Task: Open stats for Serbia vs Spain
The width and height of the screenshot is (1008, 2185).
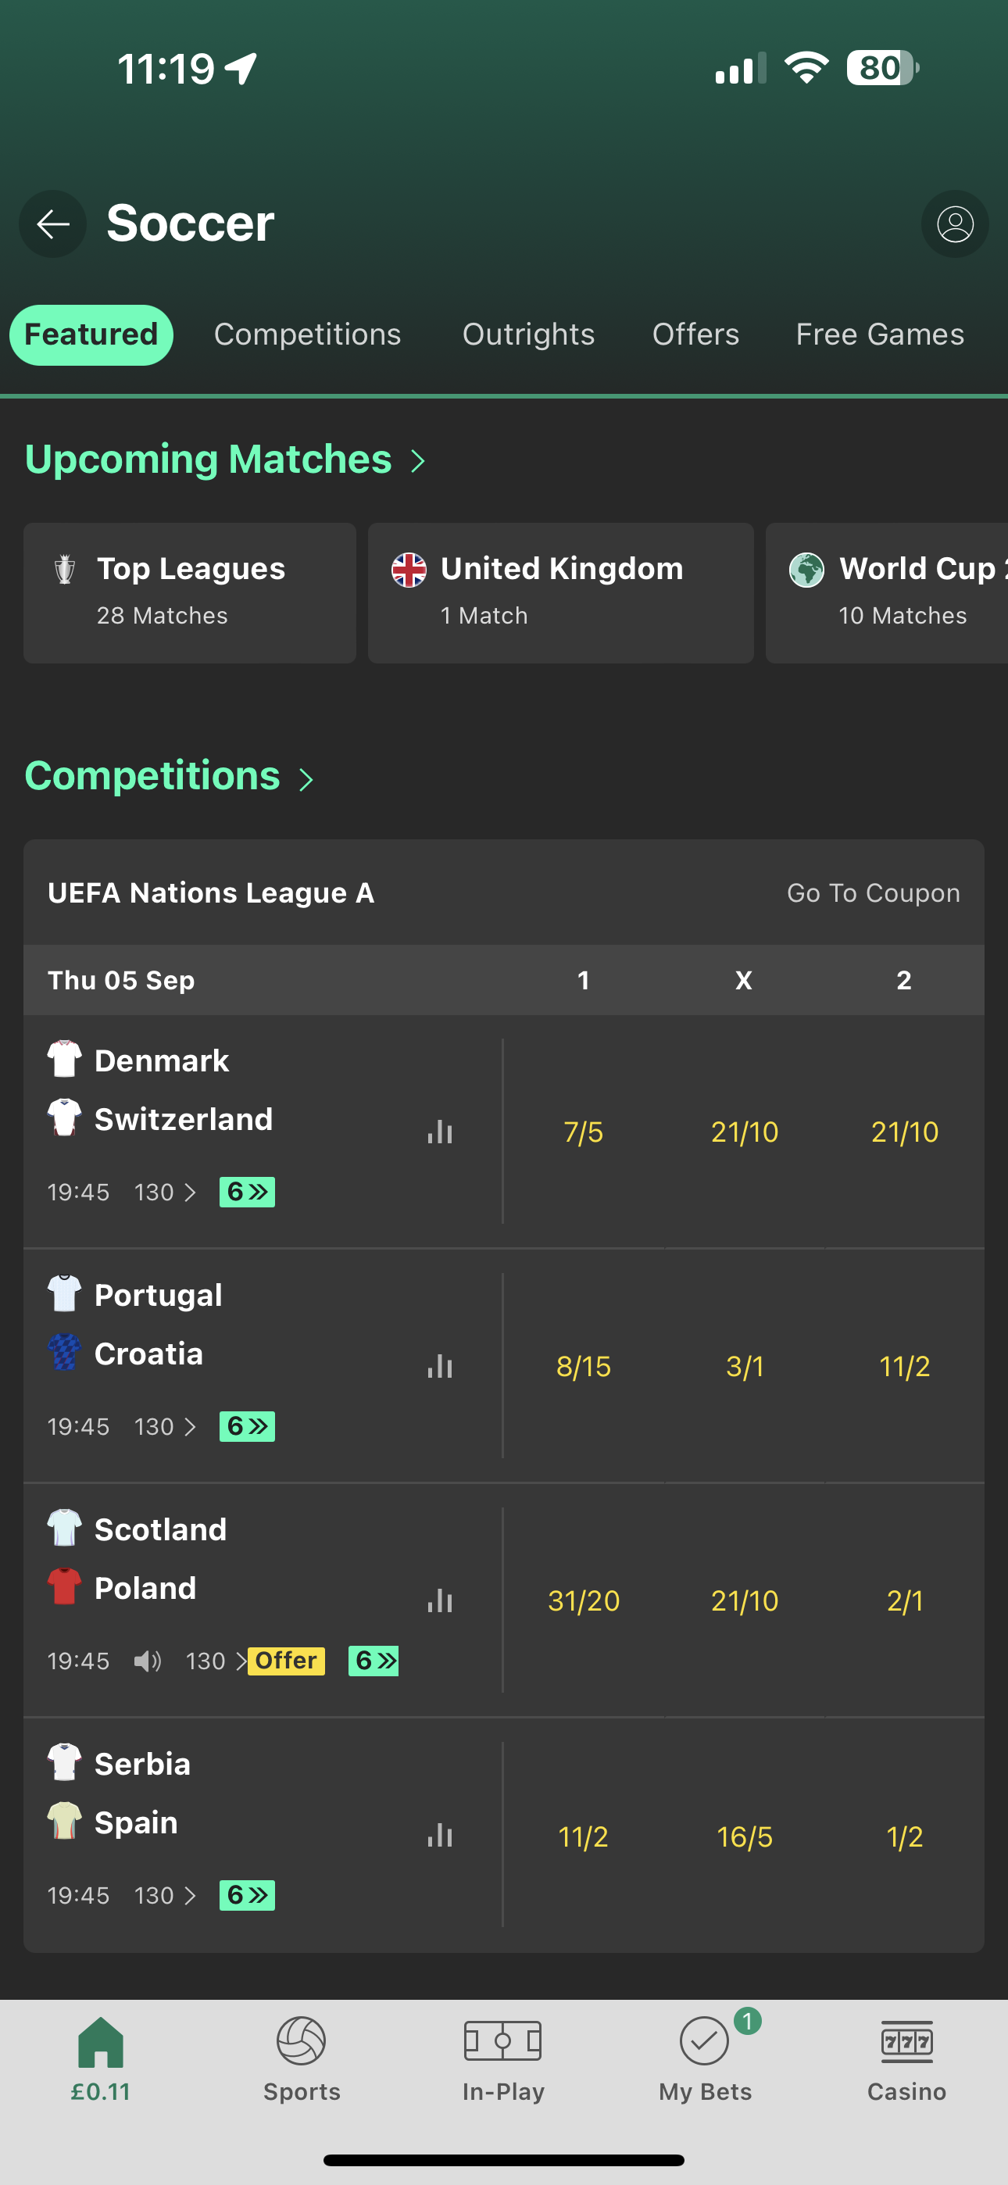Action: (439, 1836)
